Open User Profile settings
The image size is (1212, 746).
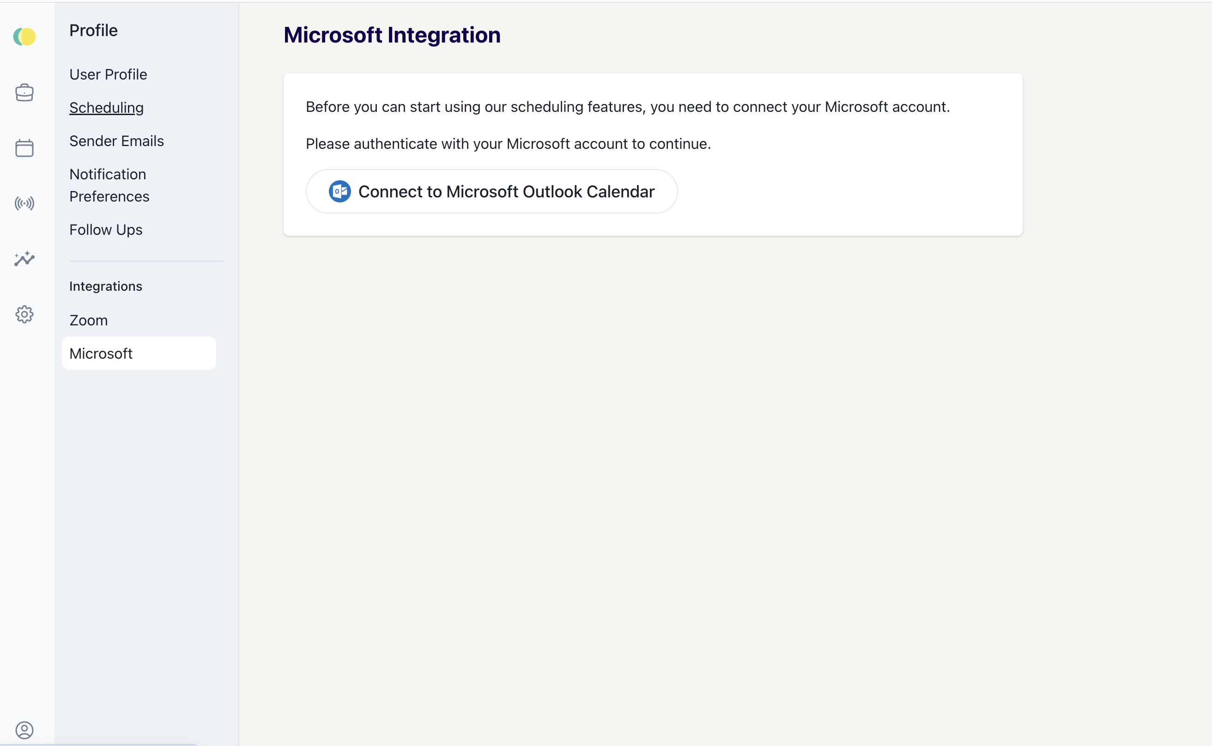(x=108, y=74)
